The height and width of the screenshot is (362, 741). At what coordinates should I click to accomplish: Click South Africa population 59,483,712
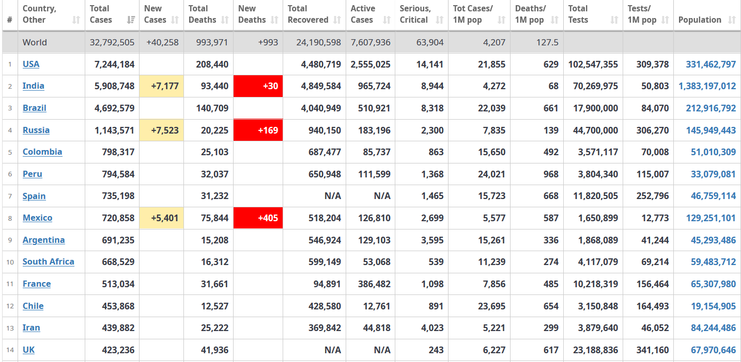(714, 262)
